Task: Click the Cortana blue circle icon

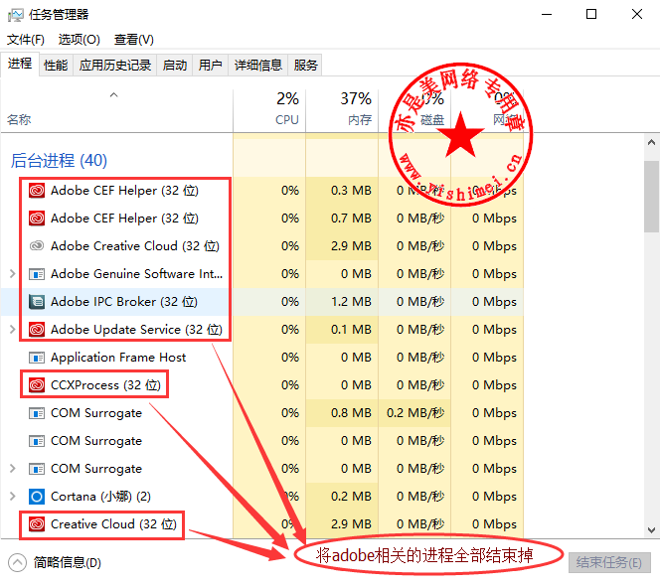Action: click(37, 497)
